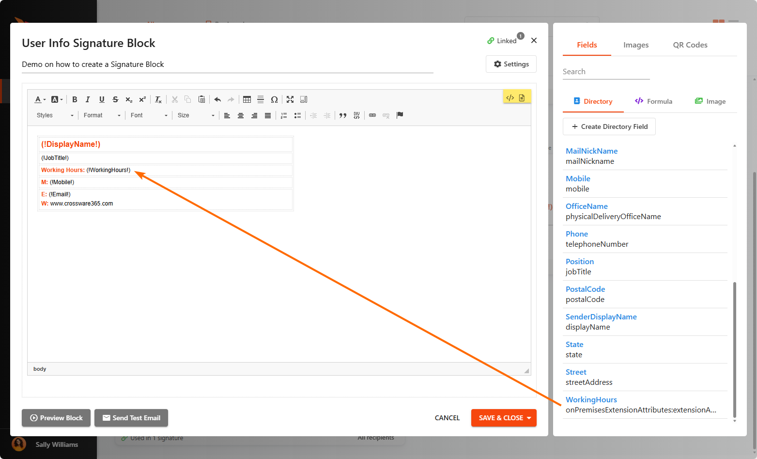Click the block quote icon

tap(343, 115)
